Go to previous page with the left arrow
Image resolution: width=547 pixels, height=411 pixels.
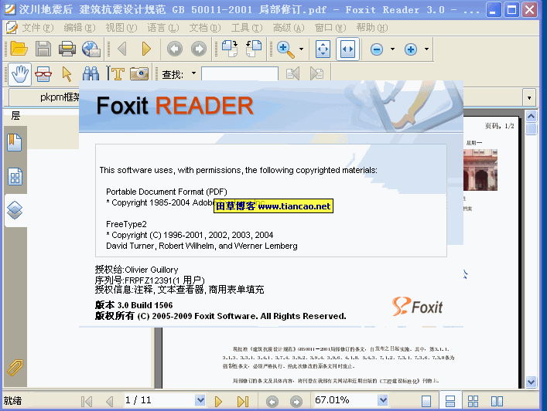pyautogui.click(x=122, y=49)
